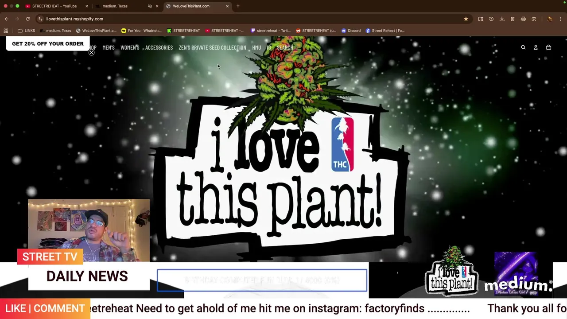Click the screenshot capture toolbar icon
Viewport: 567px width, 319px height.
534,19
